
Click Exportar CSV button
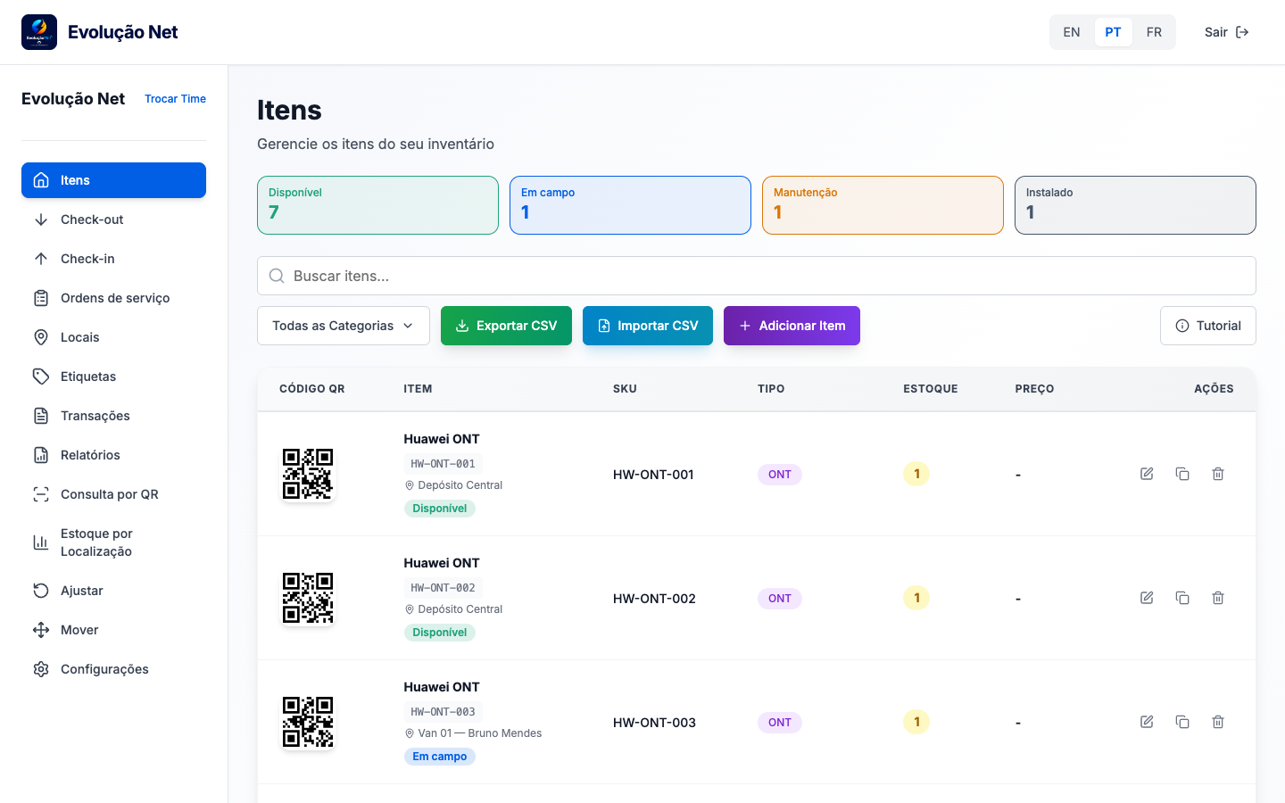pos(506,326)
